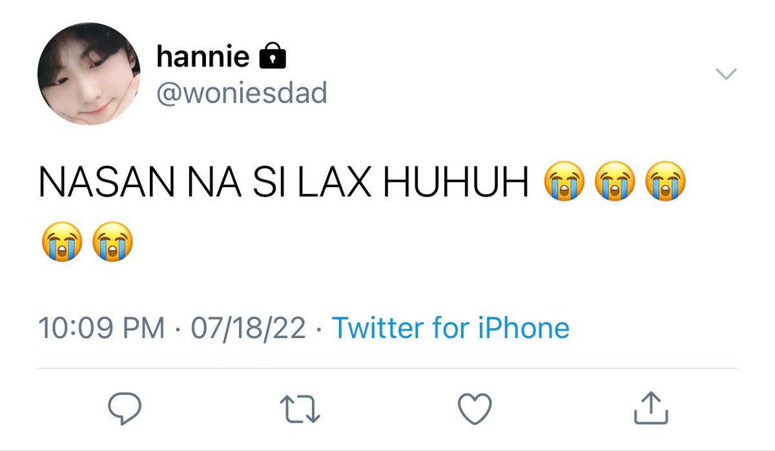Open the share sheet via upload arrow icon
775x451 pixels.
coord(648,406)
